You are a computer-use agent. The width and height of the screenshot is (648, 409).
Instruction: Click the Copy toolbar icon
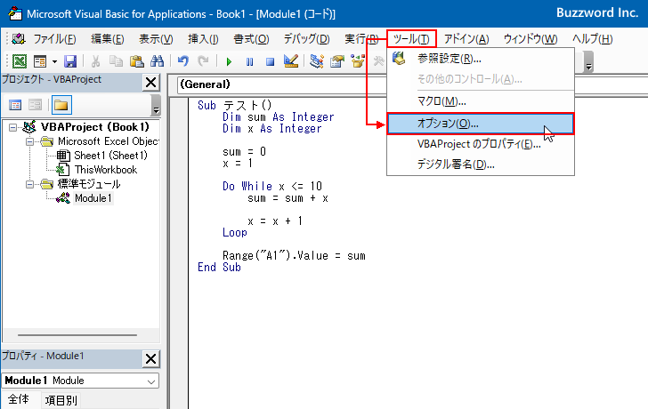[x=116, y=61]
